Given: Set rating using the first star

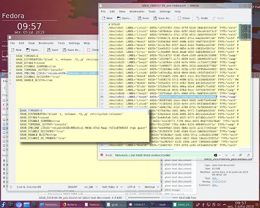Looking at the screenshot, I should point(214,182).
